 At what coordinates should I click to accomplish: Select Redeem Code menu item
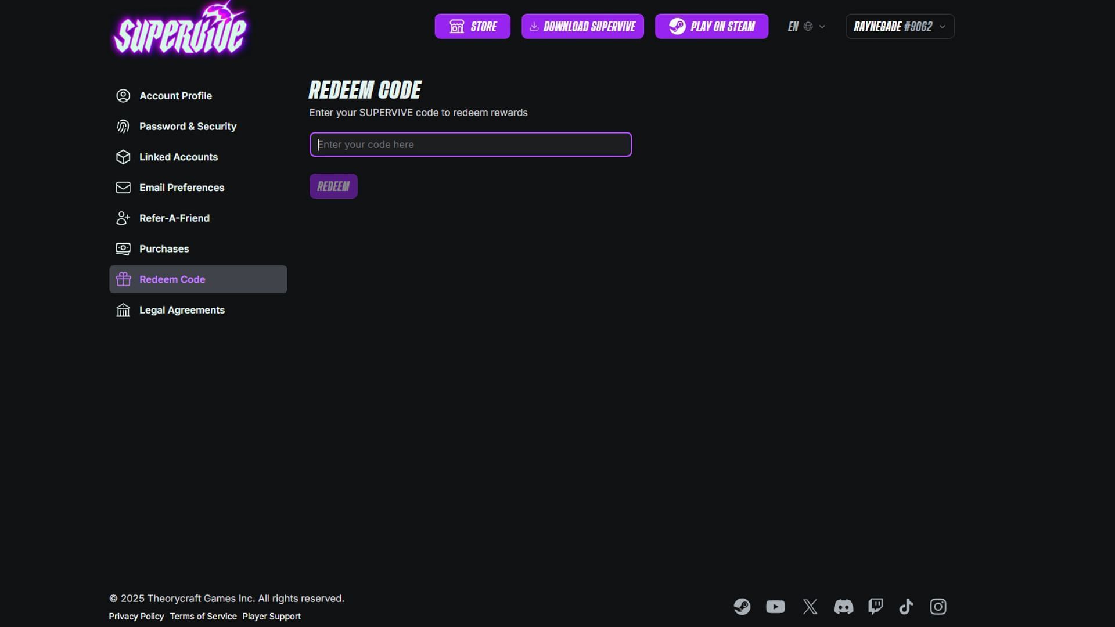point(198,279)
